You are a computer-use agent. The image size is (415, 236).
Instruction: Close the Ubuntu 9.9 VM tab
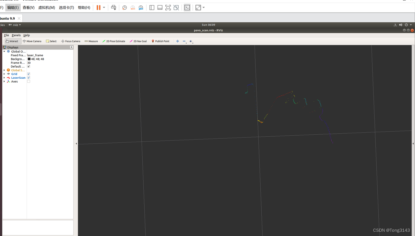(x=19, y=18)
